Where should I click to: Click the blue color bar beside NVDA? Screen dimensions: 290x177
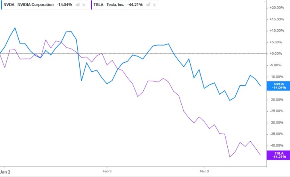1,5
